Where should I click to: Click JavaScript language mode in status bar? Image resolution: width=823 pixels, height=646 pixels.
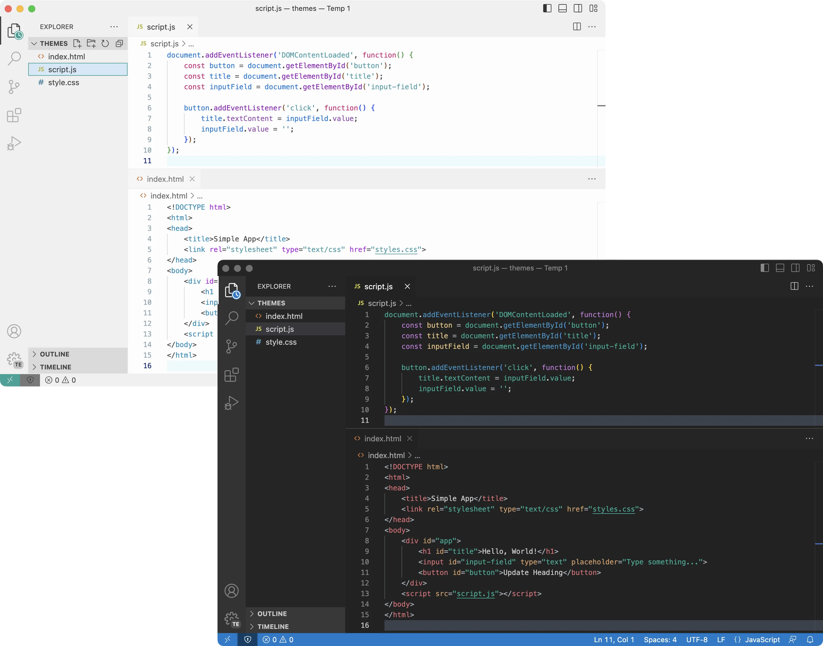pos(762,640)
